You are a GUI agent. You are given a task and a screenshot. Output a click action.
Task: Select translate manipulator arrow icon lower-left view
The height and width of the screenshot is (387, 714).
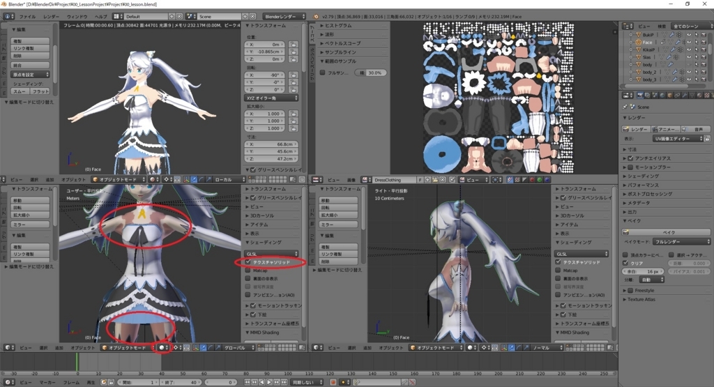[x=203, y=348]
